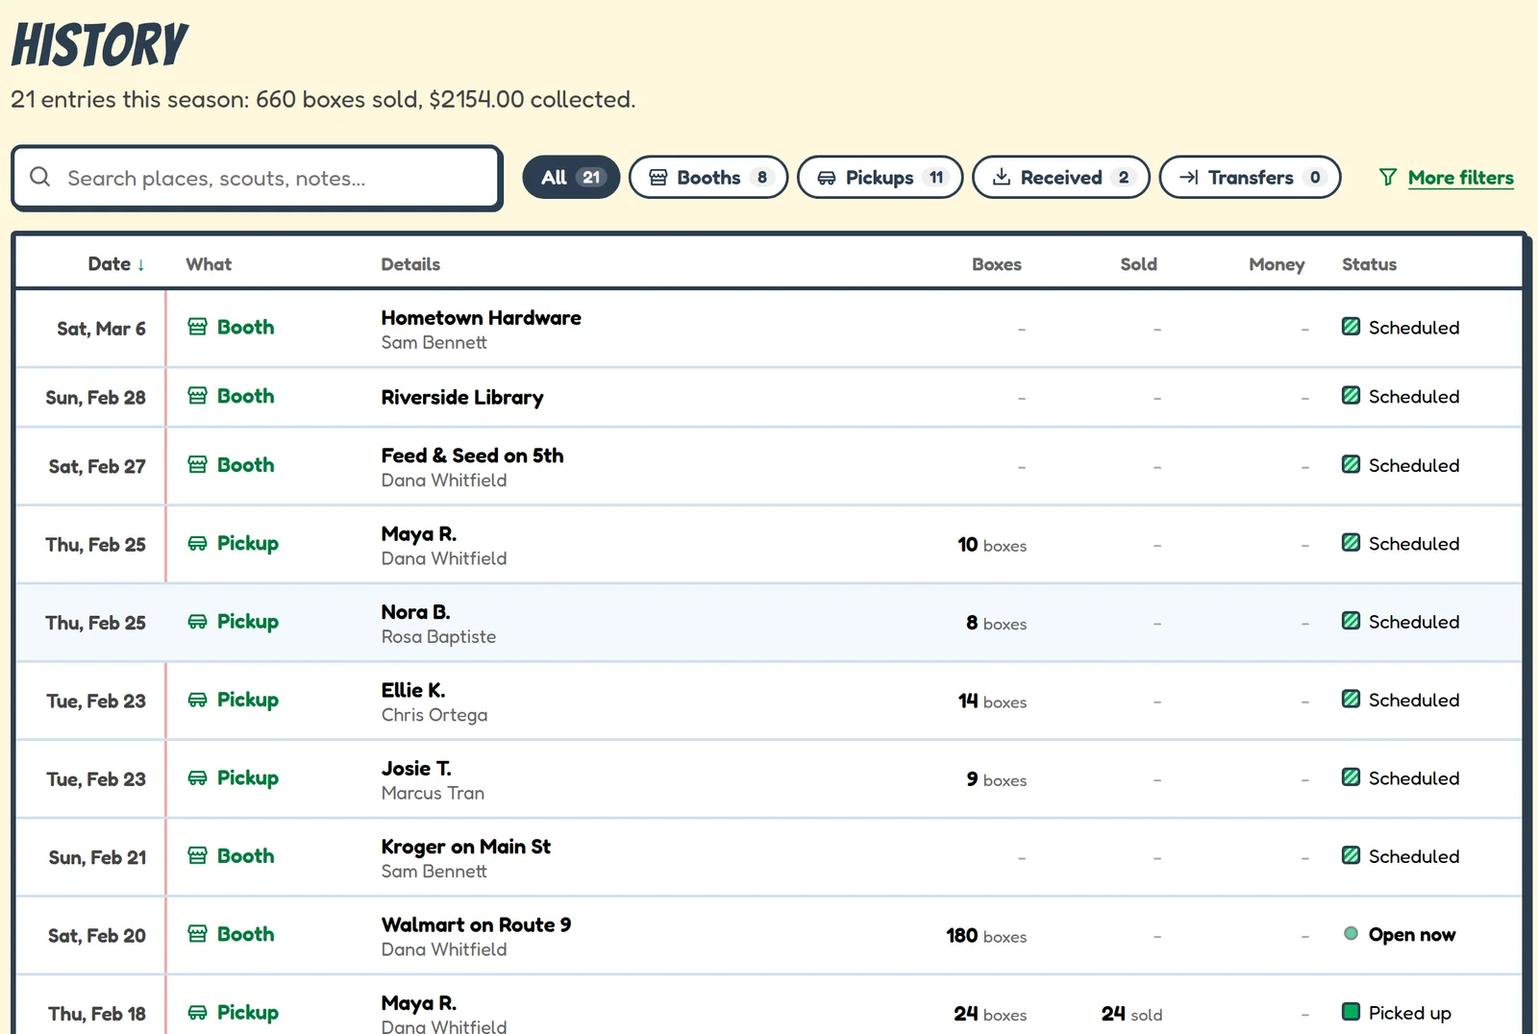
Task: Open the Walmart on Route 9 entry
Action: click(x=768, y=935)
